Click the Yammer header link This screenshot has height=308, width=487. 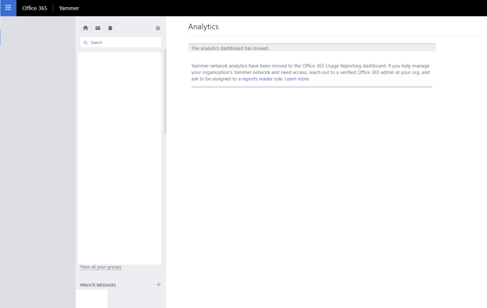69,8
